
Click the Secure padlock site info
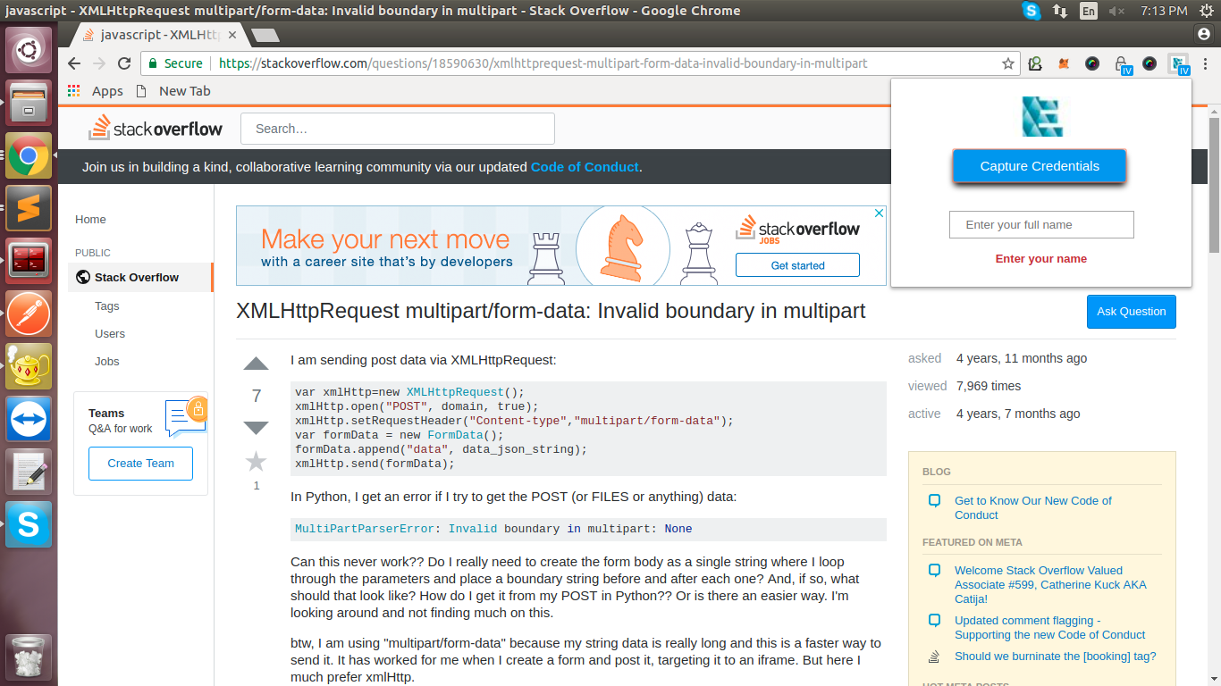(x=174, y=63)
